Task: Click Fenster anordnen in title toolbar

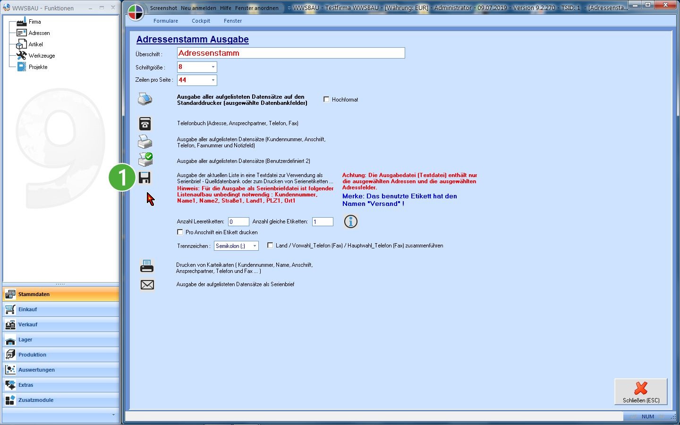Action: (x=257, y=8)
